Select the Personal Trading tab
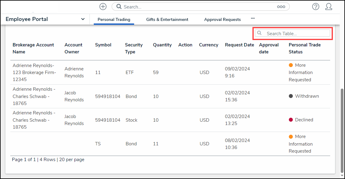The image size is (345, 179). pyautogui.click(x=114, y=19)
